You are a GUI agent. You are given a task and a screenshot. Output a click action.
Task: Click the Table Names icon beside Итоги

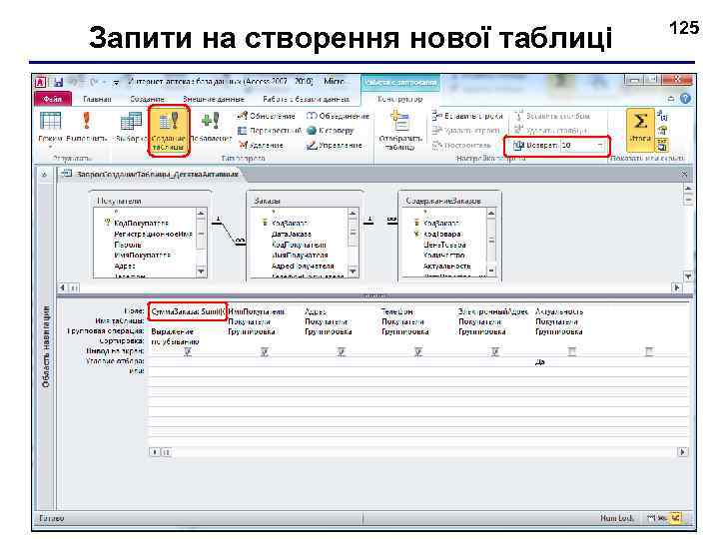663,146
